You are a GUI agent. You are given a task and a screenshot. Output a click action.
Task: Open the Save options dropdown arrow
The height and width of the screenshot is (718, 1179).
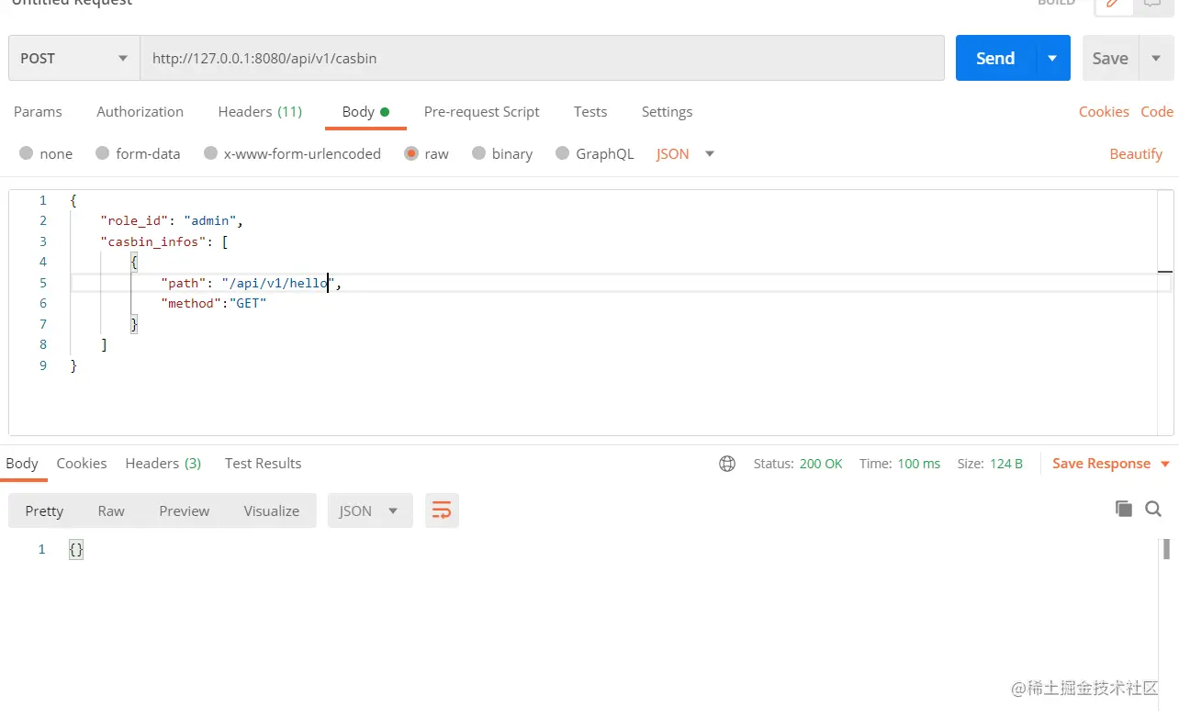[x=1156, y=58]
